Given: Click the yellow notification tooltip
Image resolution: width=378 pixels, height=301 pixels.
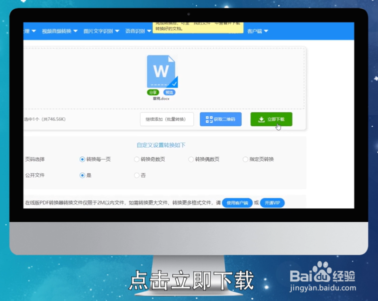Looking at the screenshot, I should (198, 28).
